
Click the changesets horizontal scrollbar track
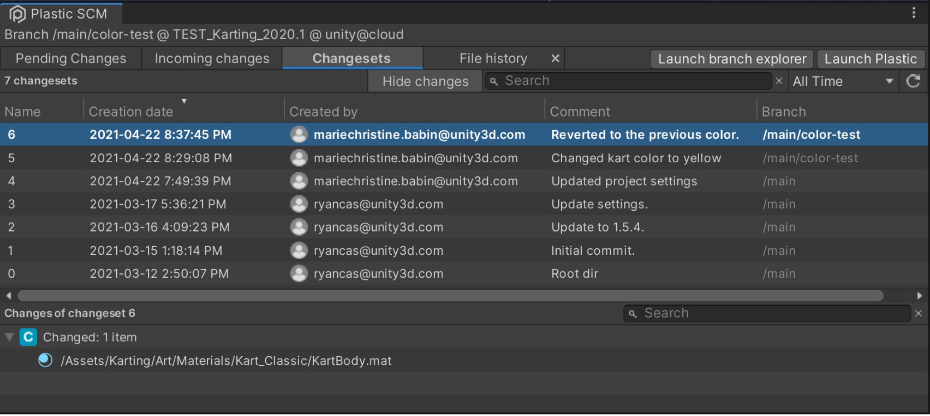point(451,296)
